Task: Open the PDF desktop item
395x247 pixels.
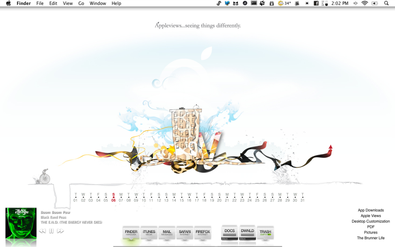Action: 371,227
